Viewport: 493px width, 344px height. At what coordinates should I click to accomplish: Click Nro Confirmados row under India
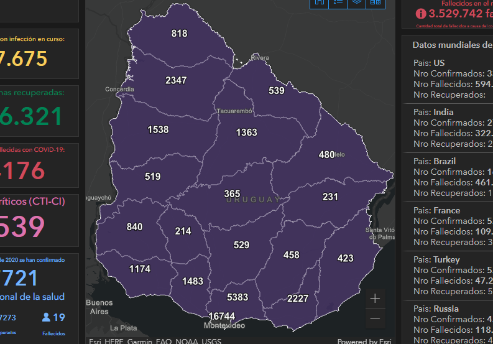[453, 123]
